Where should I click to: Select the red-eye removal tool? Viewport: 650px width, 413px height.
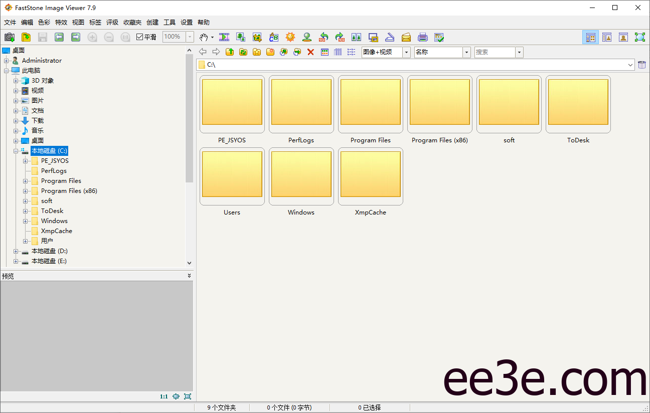tap(306, 37)
